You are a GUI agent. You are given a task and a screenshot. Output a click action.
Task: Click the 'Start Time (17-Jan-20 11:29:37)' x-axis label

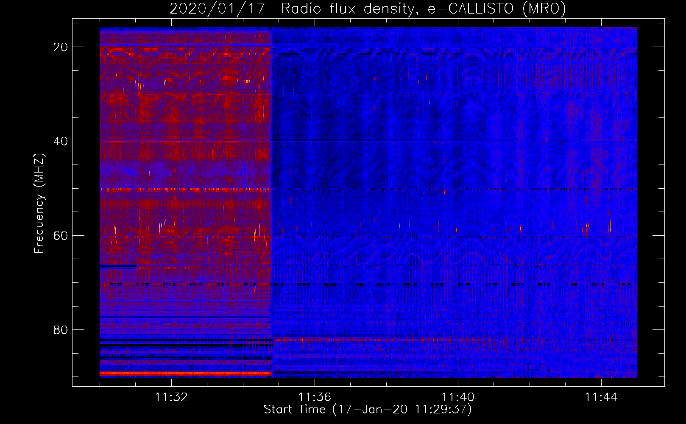tap(368, 410)
